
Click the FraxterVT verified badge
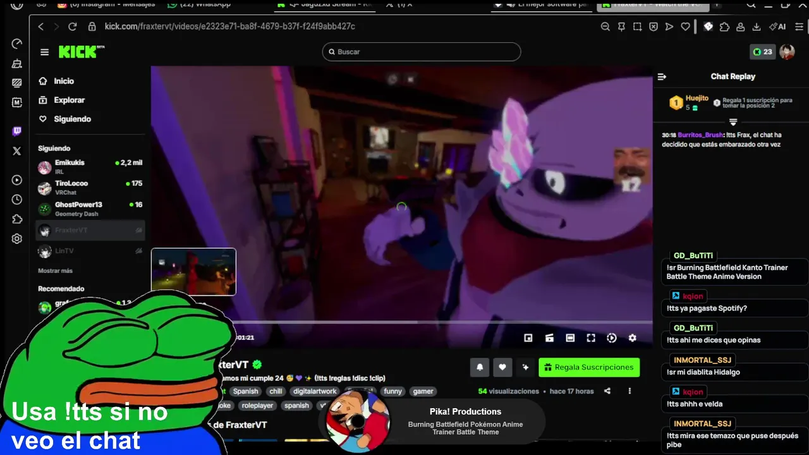coord(257,365)
